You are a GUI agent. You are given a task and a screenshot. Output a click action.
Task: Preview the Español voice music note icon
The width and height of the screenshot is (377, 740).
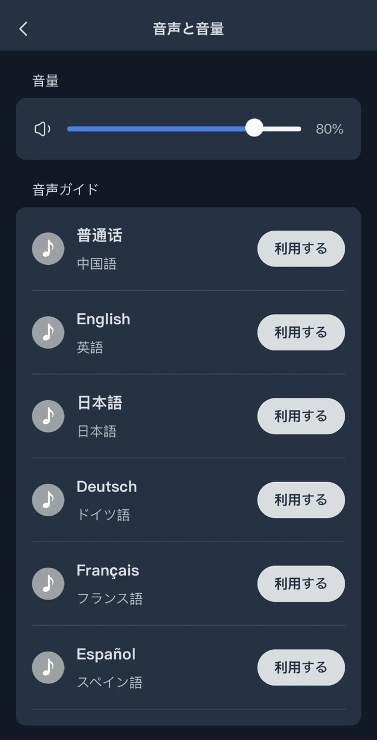coord(48,668)
